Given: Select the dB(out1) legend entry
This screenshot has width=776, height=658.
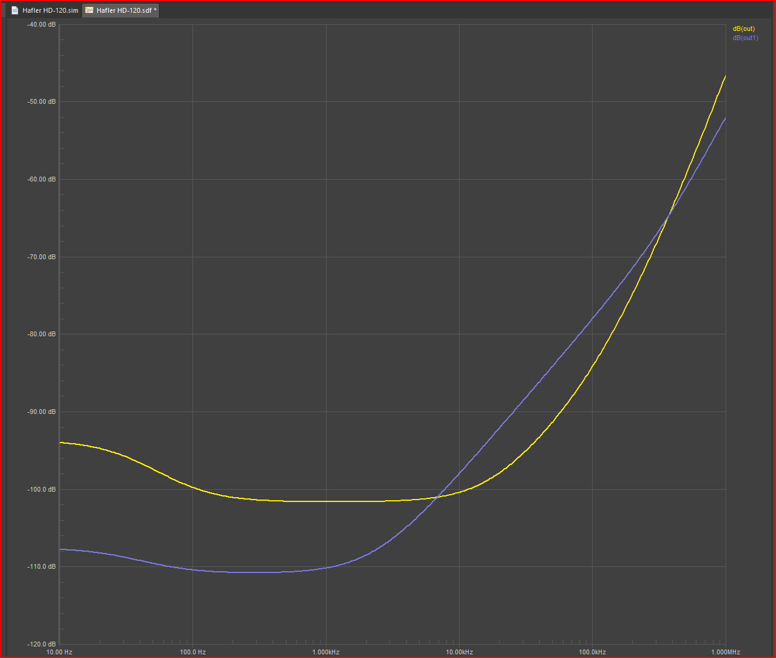Looking at the screenshot, I should tap(745, 38).
